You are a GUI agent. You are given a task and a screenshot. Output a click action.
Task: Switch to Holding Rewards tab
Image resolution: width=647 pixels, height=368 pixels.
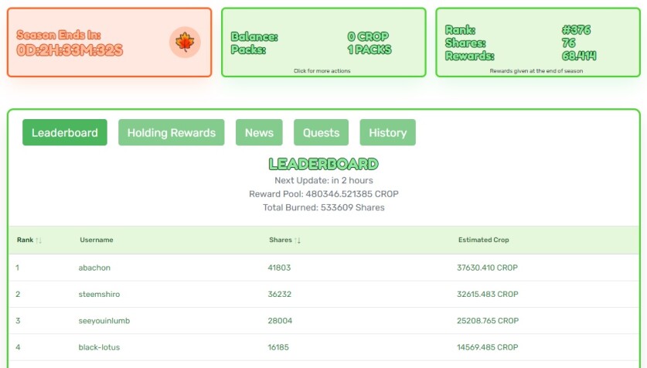172,132
